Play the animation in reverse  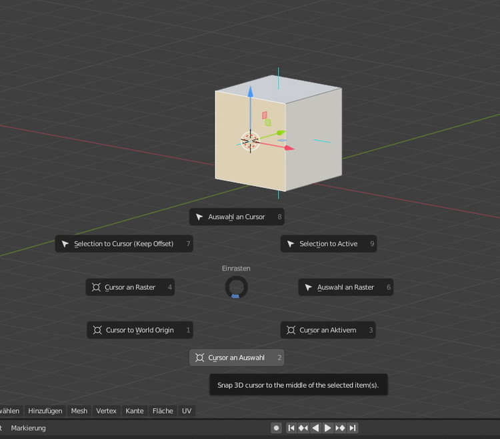[316, 428]
